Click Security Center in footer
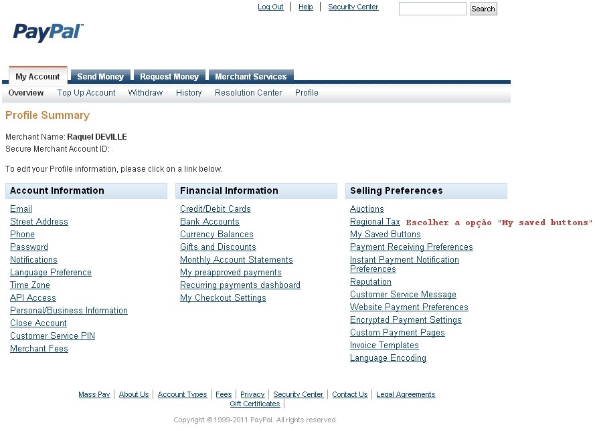 (x=299, y=394)
